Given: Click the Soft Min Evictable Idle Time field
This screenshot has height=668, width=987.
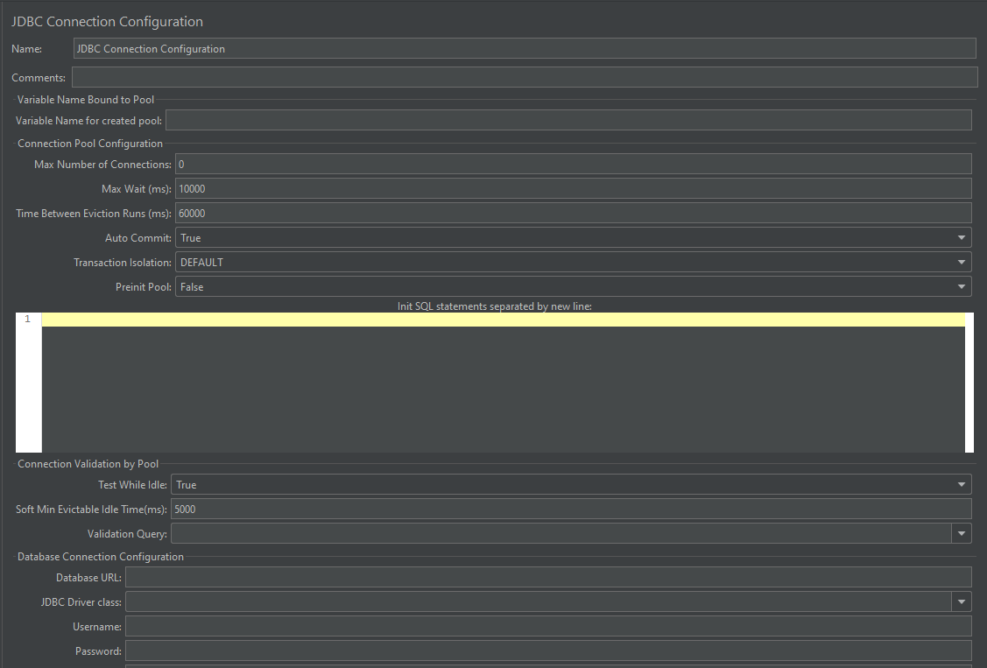Looking at the screenshot, I should [x=571, y=510].
